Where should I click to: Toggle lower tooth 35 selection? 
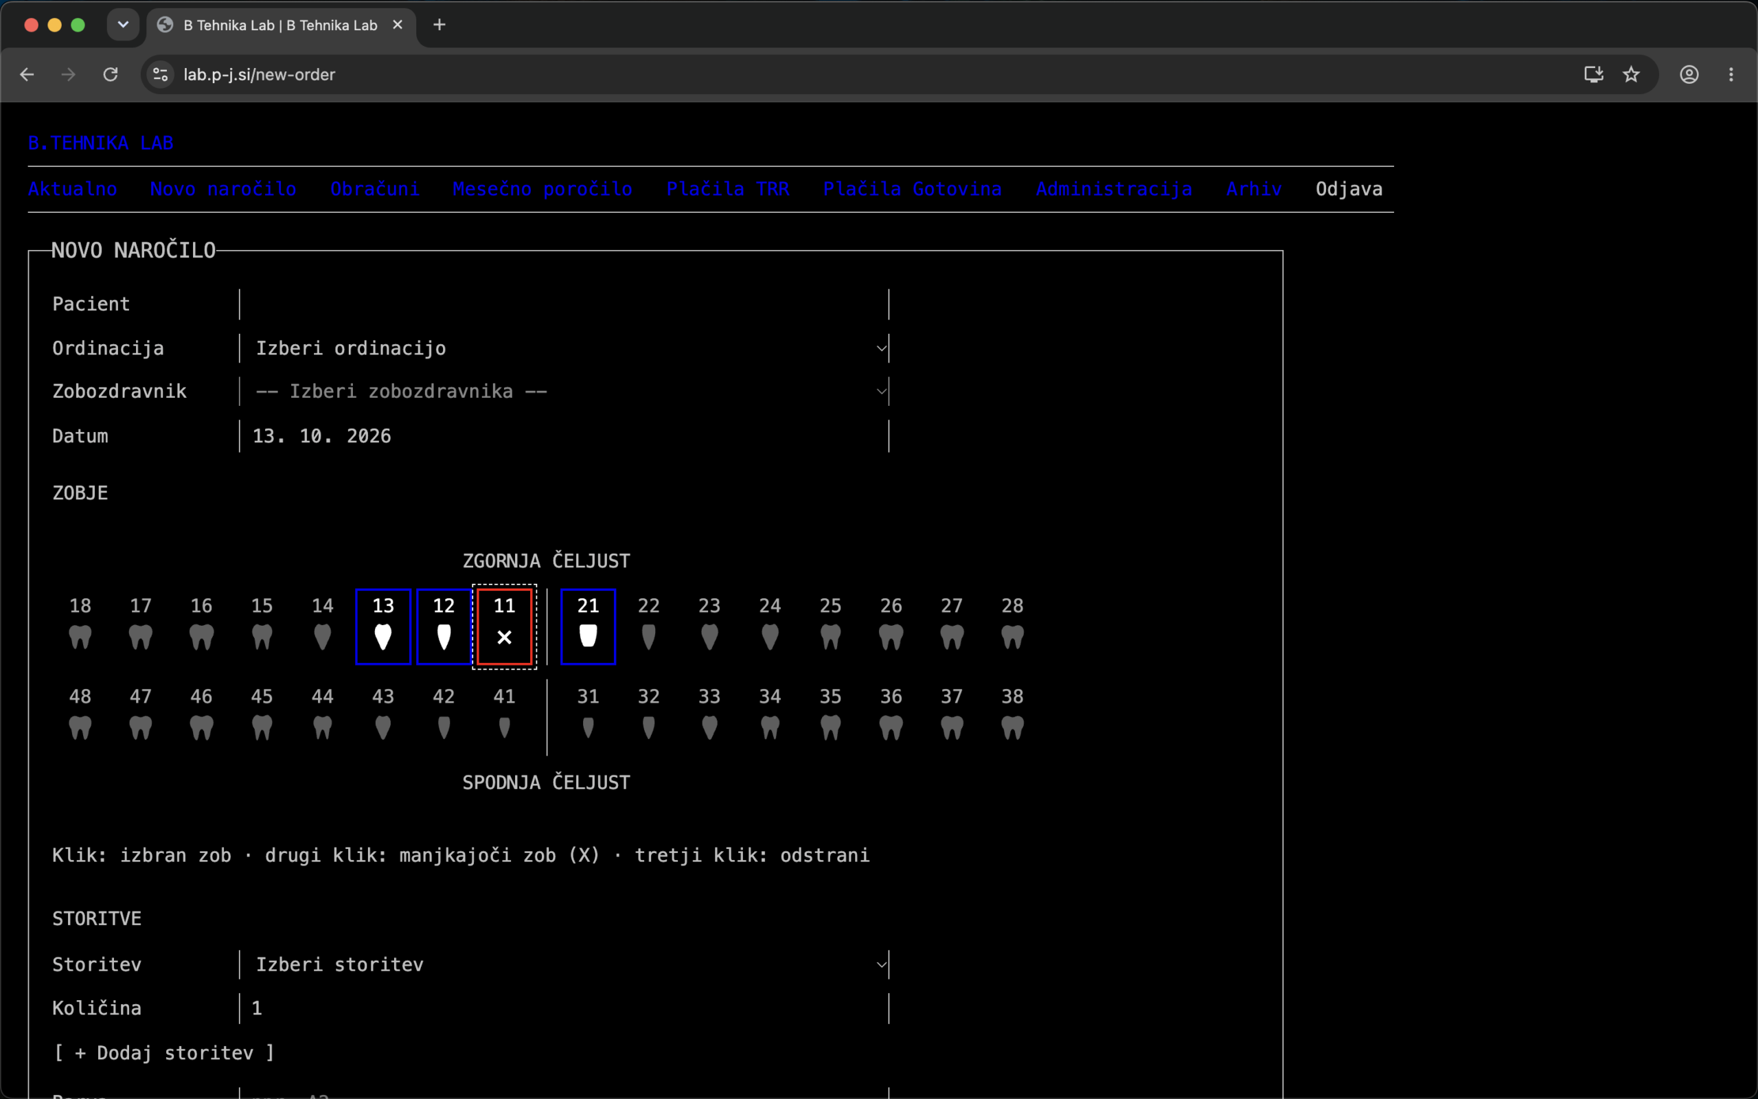click(830, 717)
